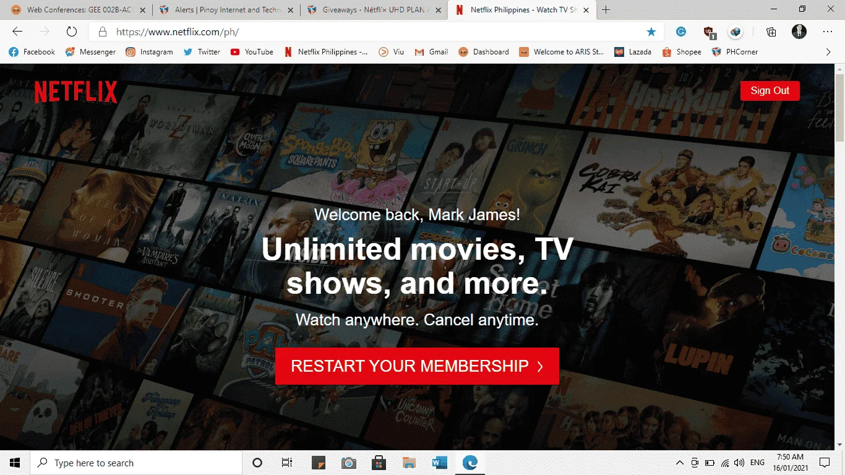Click the Meet Now tray icon
Screen dimensions: 845x475
695,463
